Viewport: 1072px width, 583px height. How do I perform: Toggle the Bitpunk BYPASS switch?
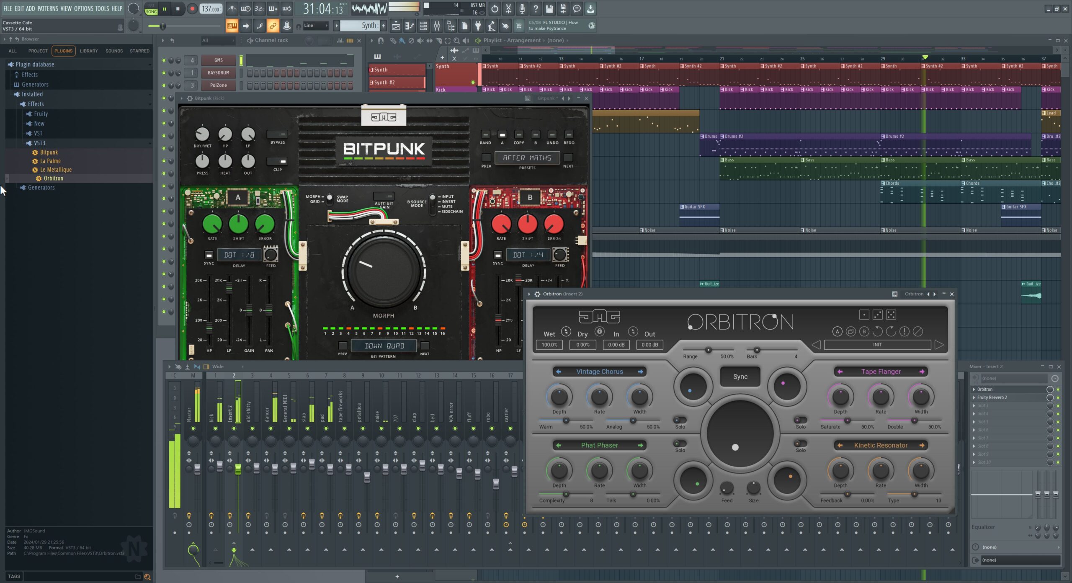coord(277,134)
